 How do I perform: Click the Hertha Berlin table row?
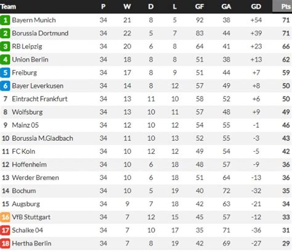click(146, 243)
